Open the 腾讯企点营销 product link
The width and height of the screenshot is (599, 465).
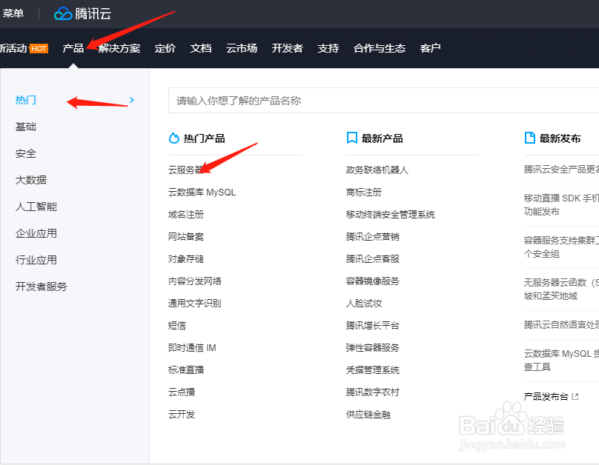coord(372,236)
